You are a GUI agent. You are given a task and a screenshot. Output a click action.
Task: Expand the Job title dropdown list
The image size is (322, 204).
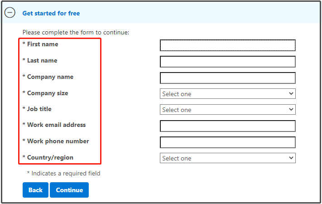click(x=227, y=110)
